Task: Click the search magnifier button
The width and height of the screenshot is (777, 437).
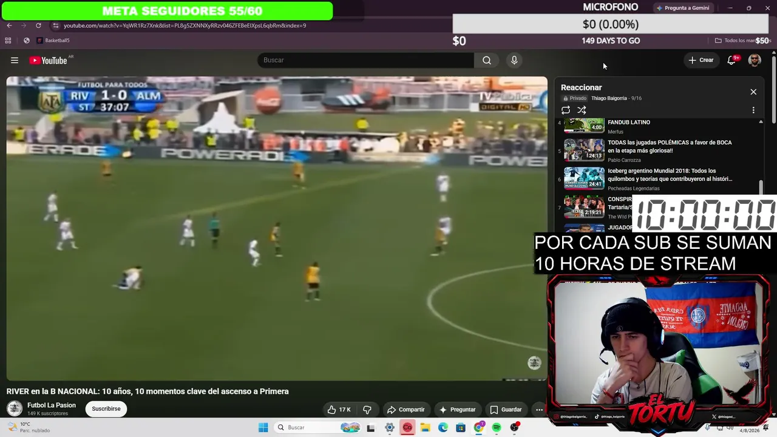Action: click(487, 60)
